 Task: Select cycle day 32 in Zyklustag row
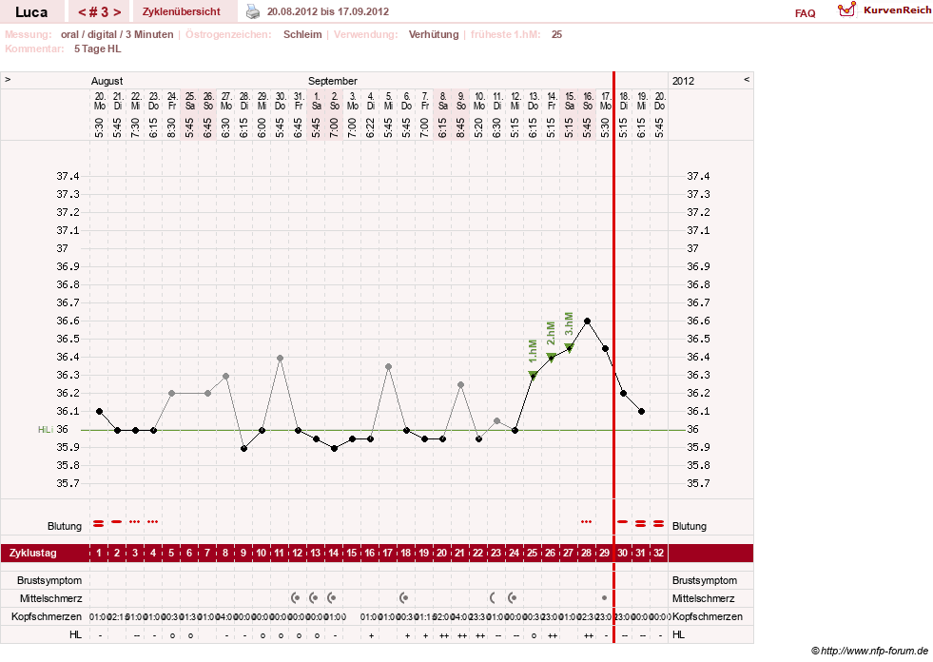(x=659, y=553)
